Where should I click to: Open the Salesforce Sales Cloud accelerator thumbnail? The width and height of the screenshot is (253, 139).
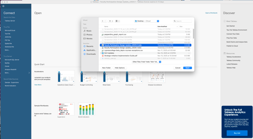tap(66, 77)
